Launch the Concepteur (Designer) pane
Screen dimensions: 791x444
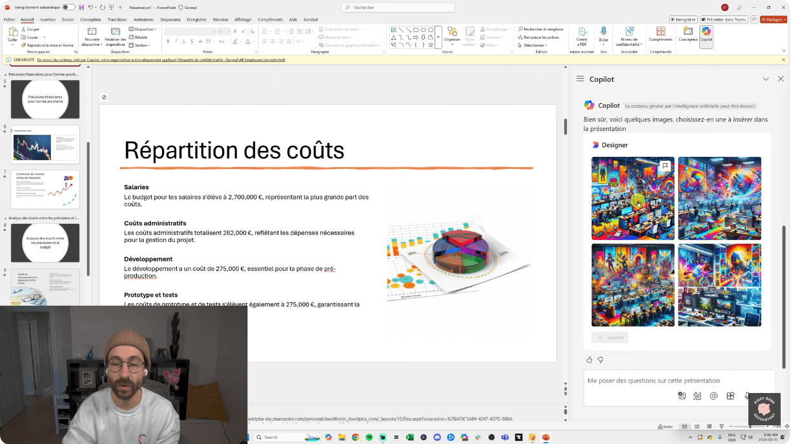(688, 37)
